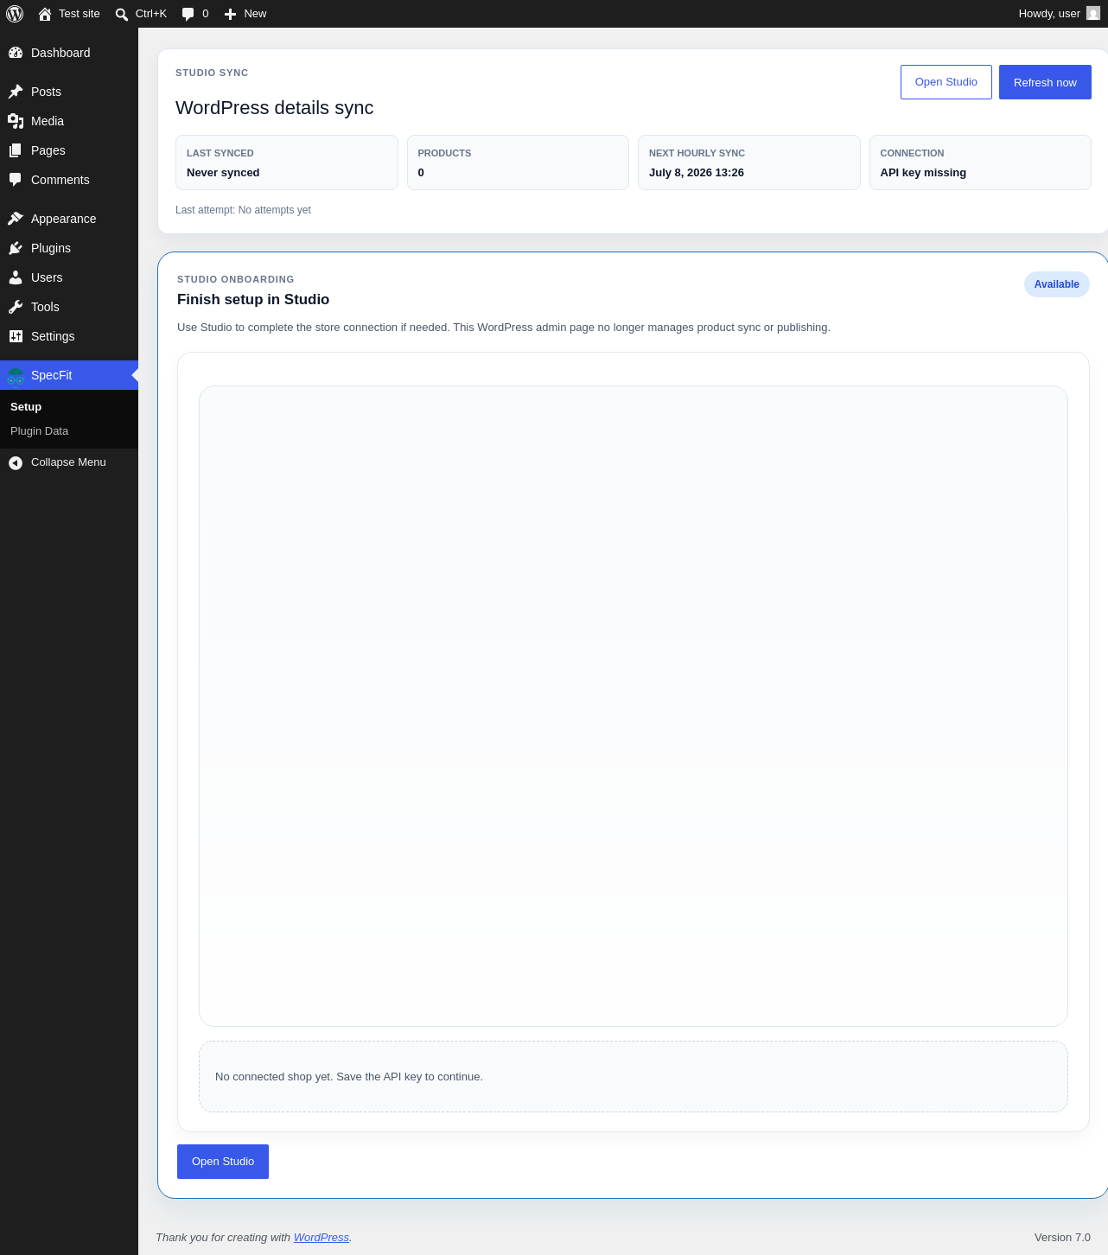This screenshot has height=1255, width=1108.
Task: Click Open Studio beside Refresh now
Action: [x=946, y=82]
